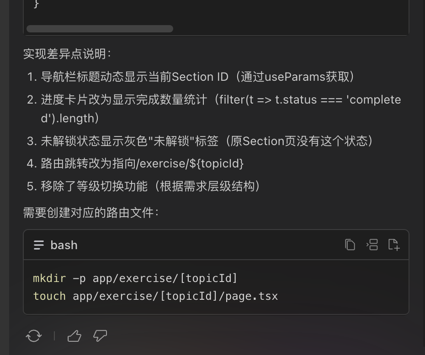Click the "实现差异点说明" heading text
This screenshot has width=425, height=355.
(x=67, y=54)
